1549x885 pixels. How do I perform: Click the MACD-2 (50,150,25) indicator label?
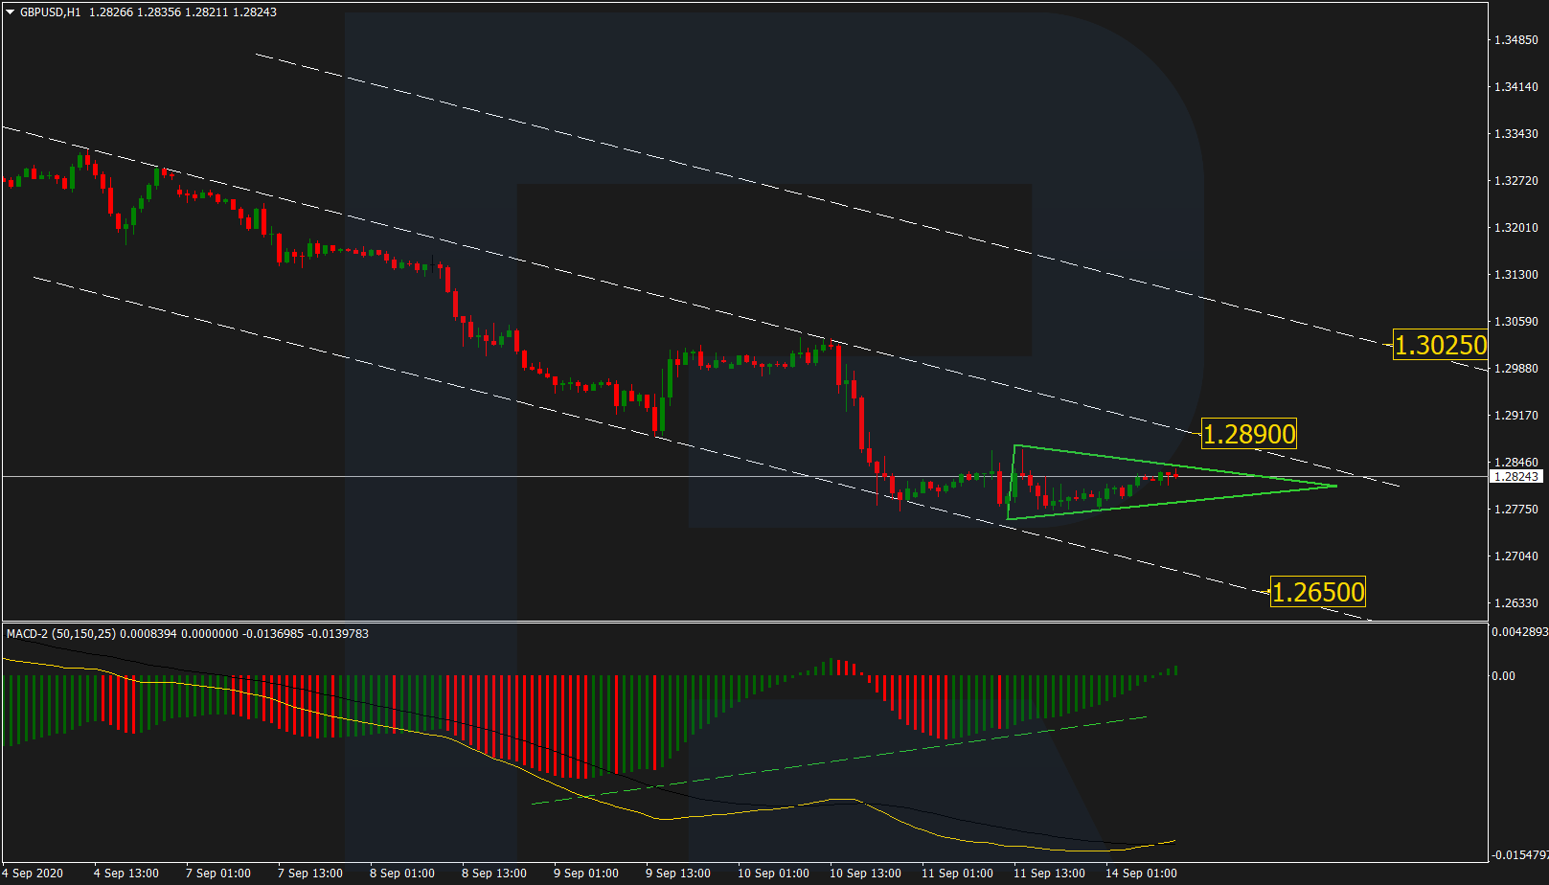point(61,634)
